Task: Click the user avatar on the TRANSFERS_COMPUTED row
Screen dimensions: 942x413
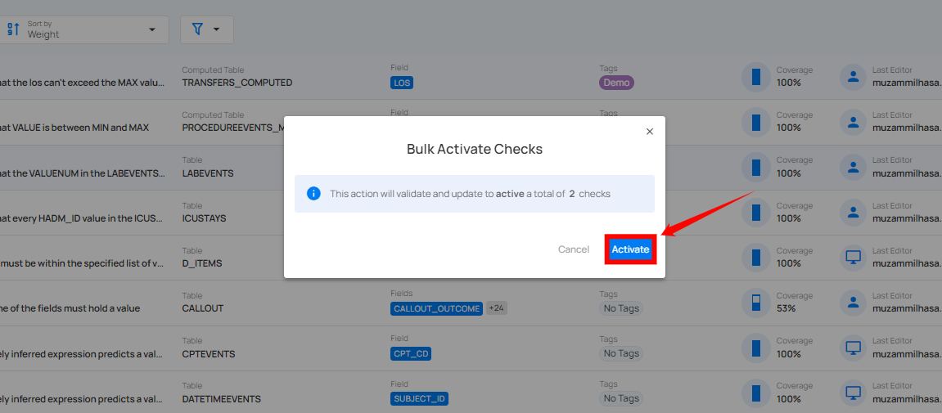Action: pyautogui.click(x=853, y=77)
